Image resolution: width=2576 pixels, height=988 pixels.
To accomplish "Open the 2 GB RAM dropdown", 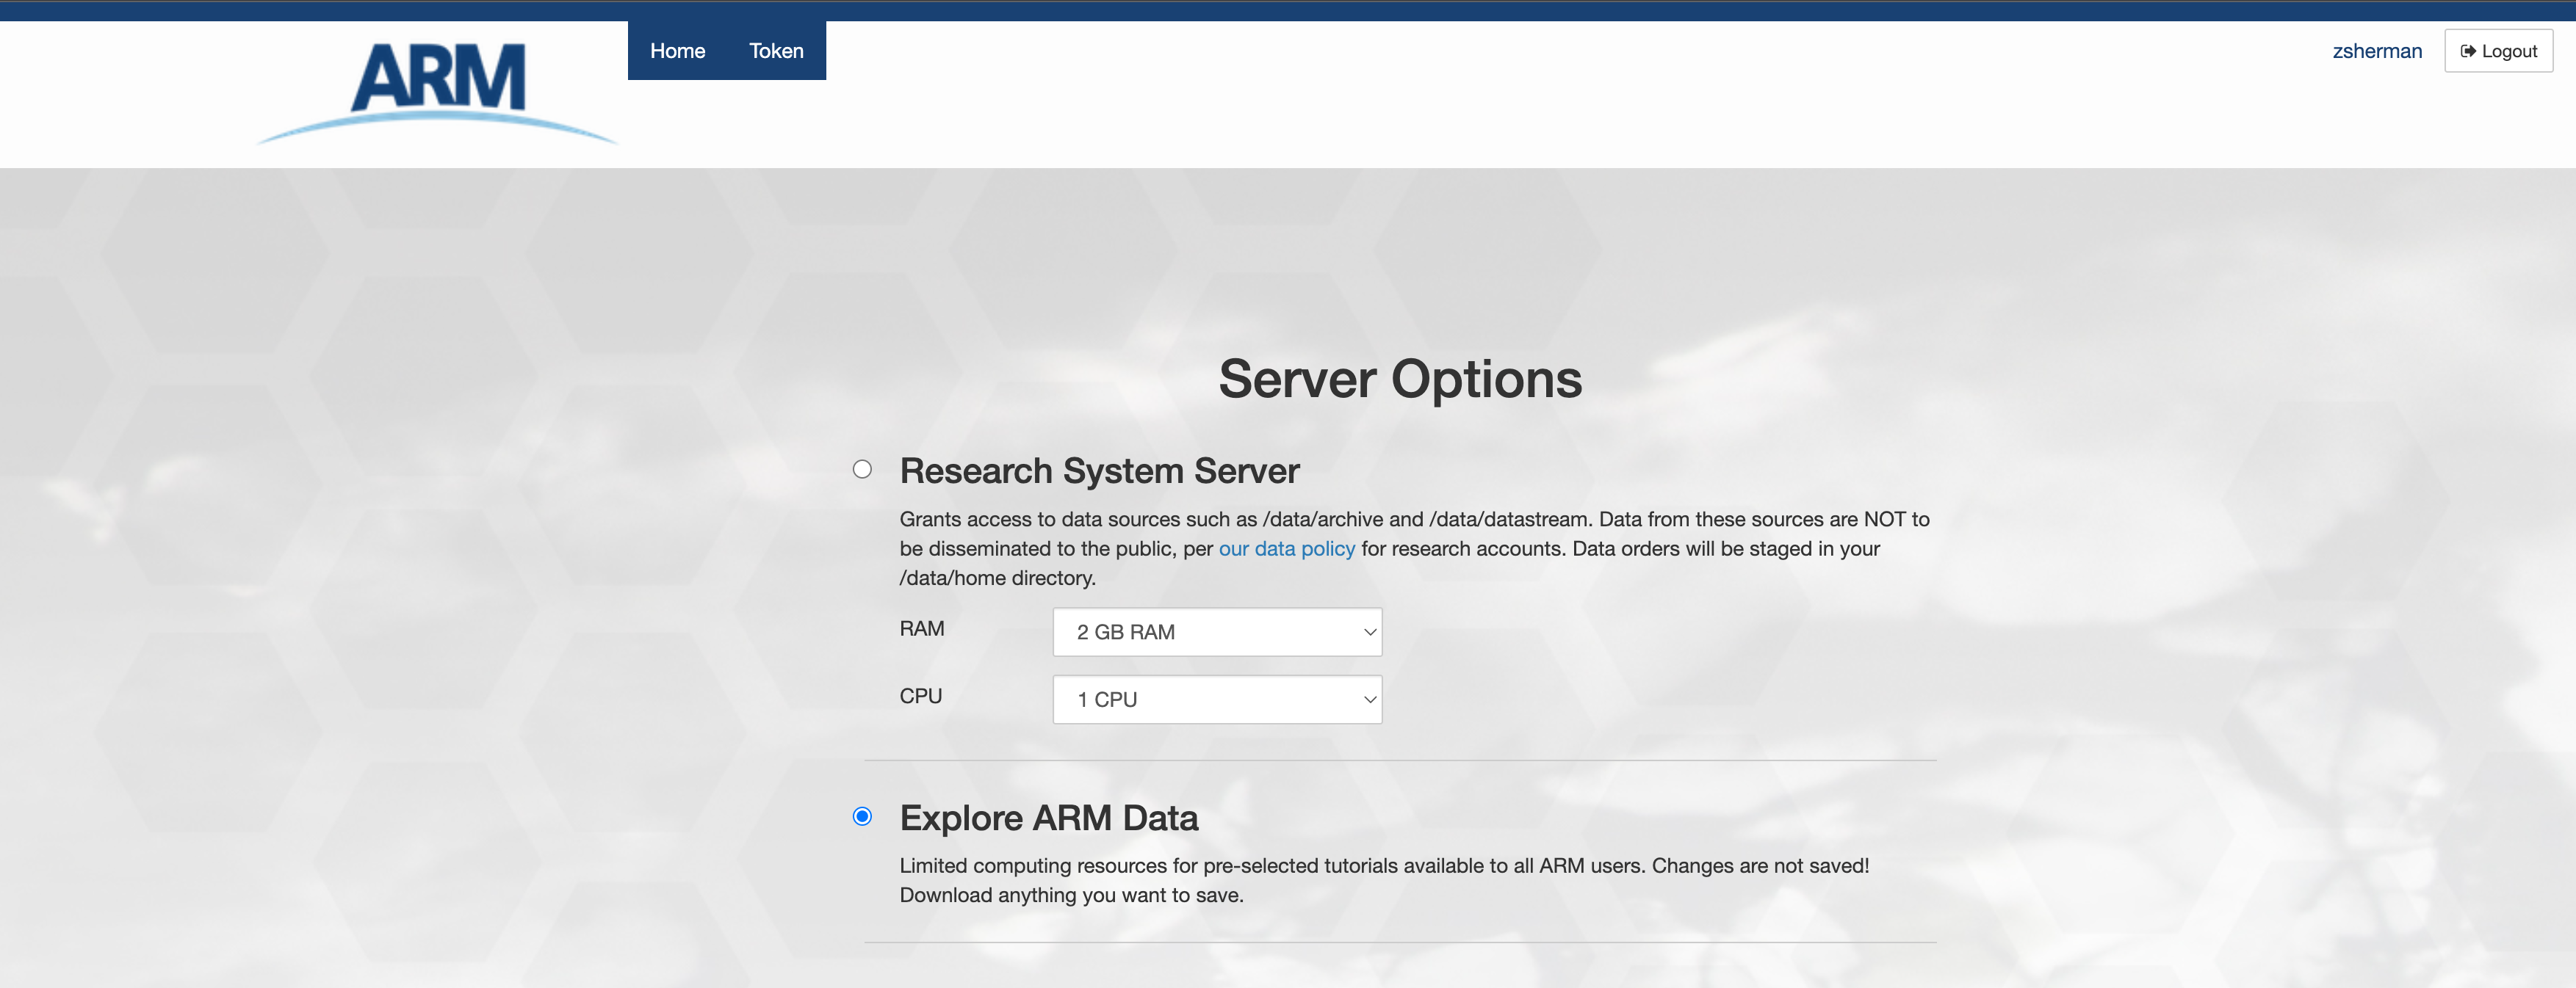I will click(1217, 631).
